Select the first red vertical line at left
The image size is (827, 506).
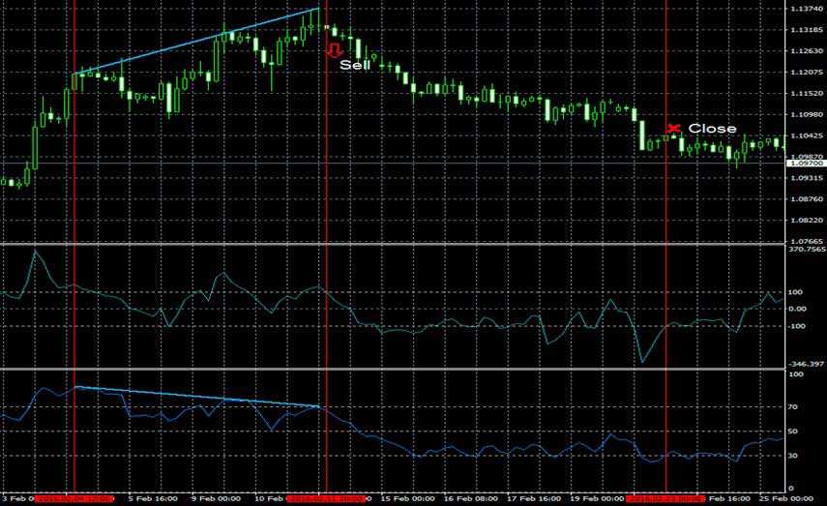click(74, 290)
